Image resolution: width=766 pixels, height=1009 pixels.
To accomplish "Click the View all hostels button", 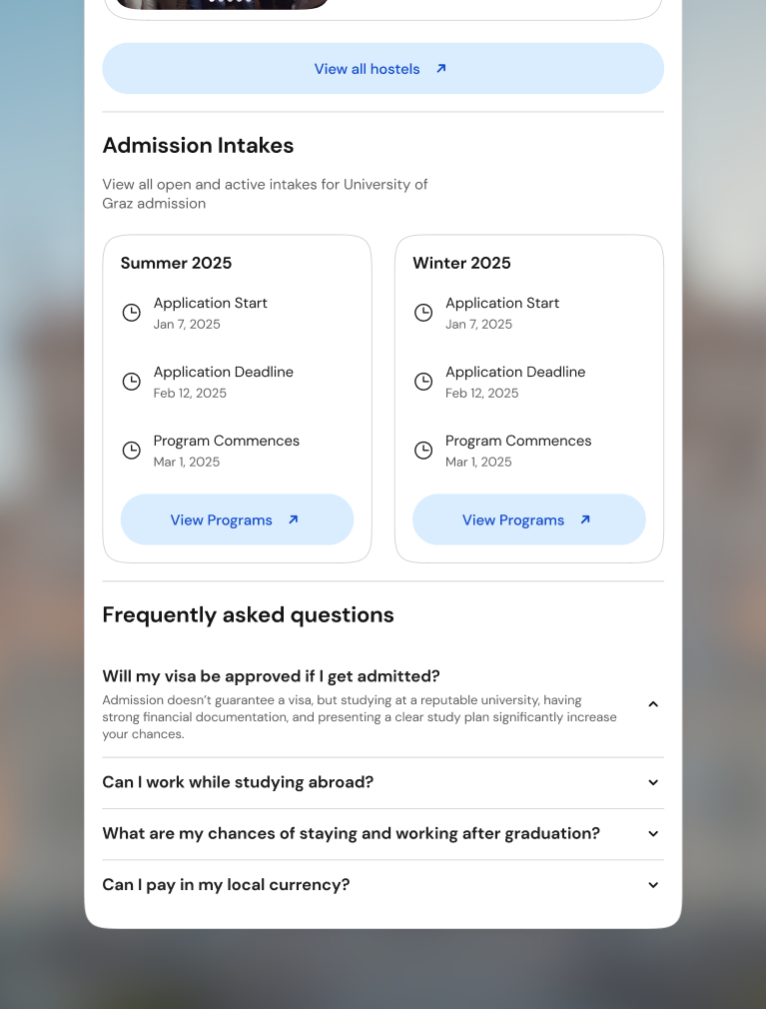I will 383,69.
